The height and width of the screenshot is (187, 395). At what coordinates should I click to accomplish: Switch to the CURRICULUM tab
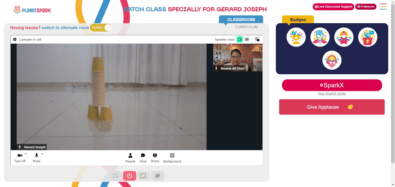246,27
